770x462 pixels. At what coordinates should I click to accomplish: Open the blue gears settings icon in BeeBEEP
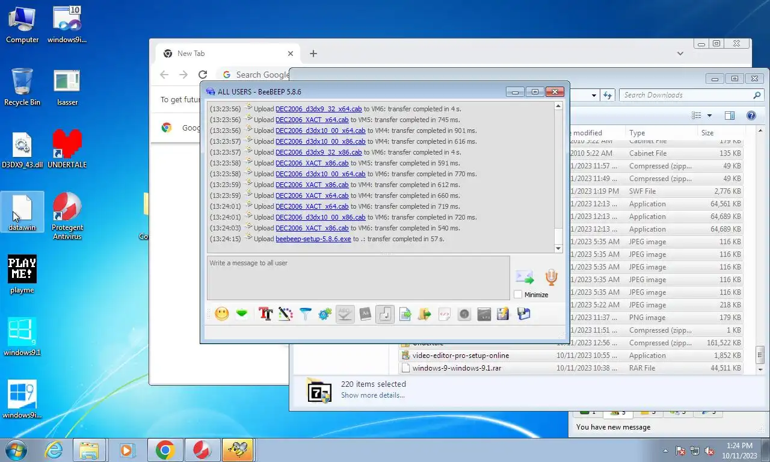pos(325,313)
